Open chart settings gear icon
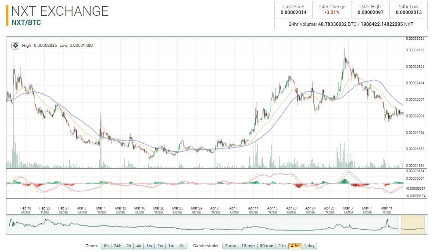The width and height of the screenshot is (437, 252). [x=15, y=46]
